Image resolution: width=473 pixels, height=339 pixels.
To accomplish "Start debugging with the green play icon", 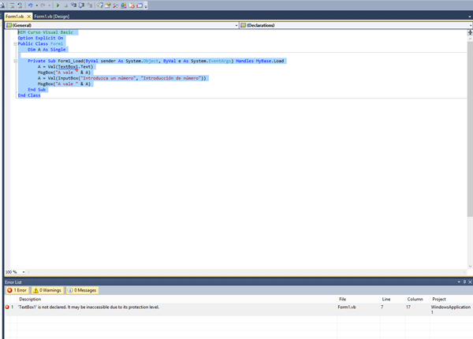I will click(58, 6).
